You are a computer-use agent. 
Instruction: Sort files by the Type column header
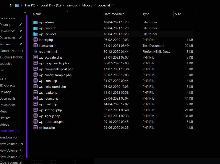click(146, 14)
